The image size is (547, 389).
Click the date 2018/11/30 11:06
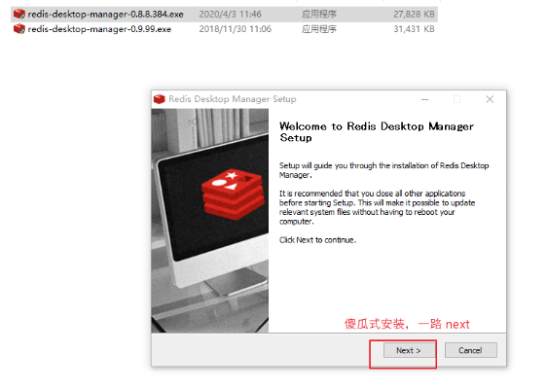[x=236, y=29]
